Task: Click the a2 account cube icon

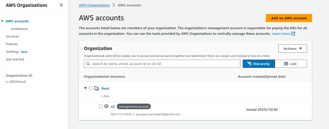Action: coord(106,106)
